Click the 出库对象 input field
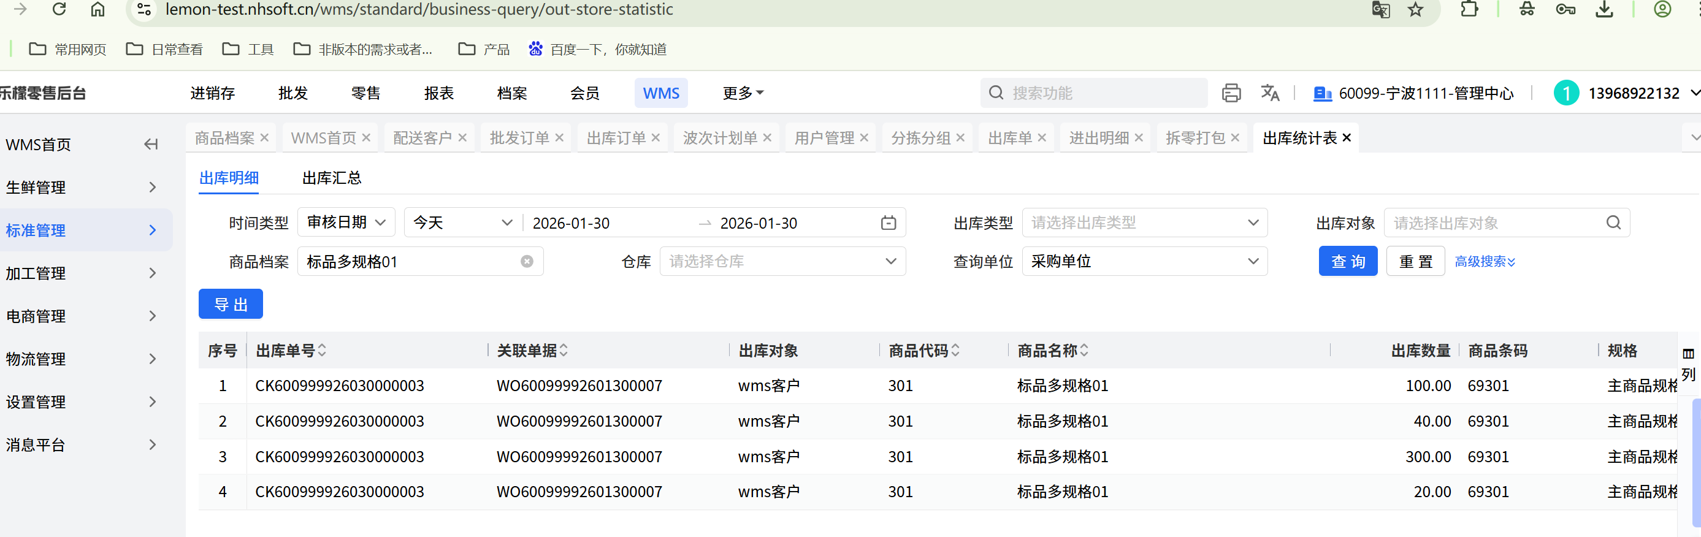Screen dimensions: 1701x537 1507,223
